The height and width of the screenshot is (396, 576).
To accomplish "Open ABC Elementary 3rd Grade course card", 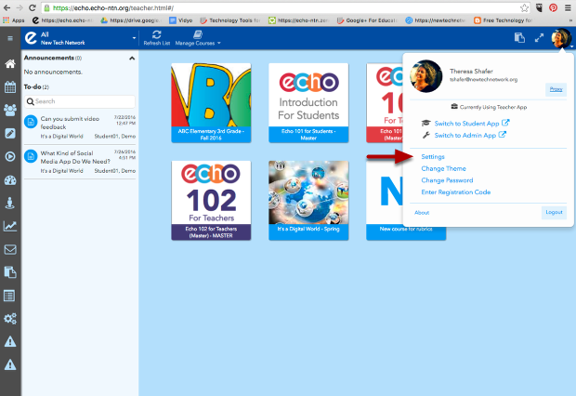I will click(211, 102).
